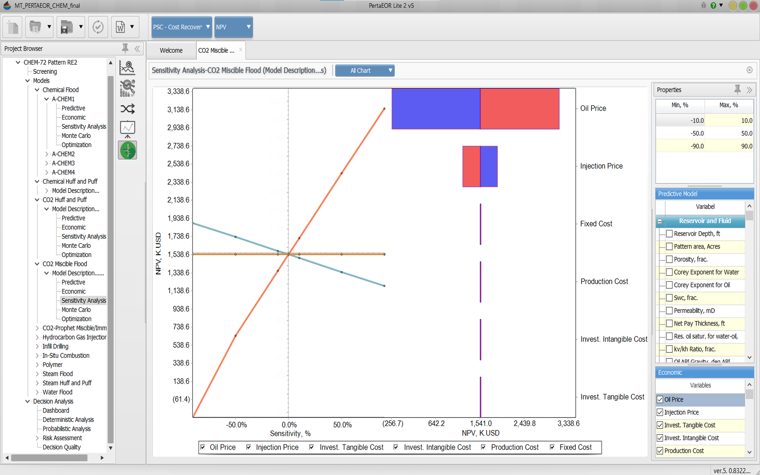Click the chart magnifier icon in vertical toolbar

click(127, 68)
